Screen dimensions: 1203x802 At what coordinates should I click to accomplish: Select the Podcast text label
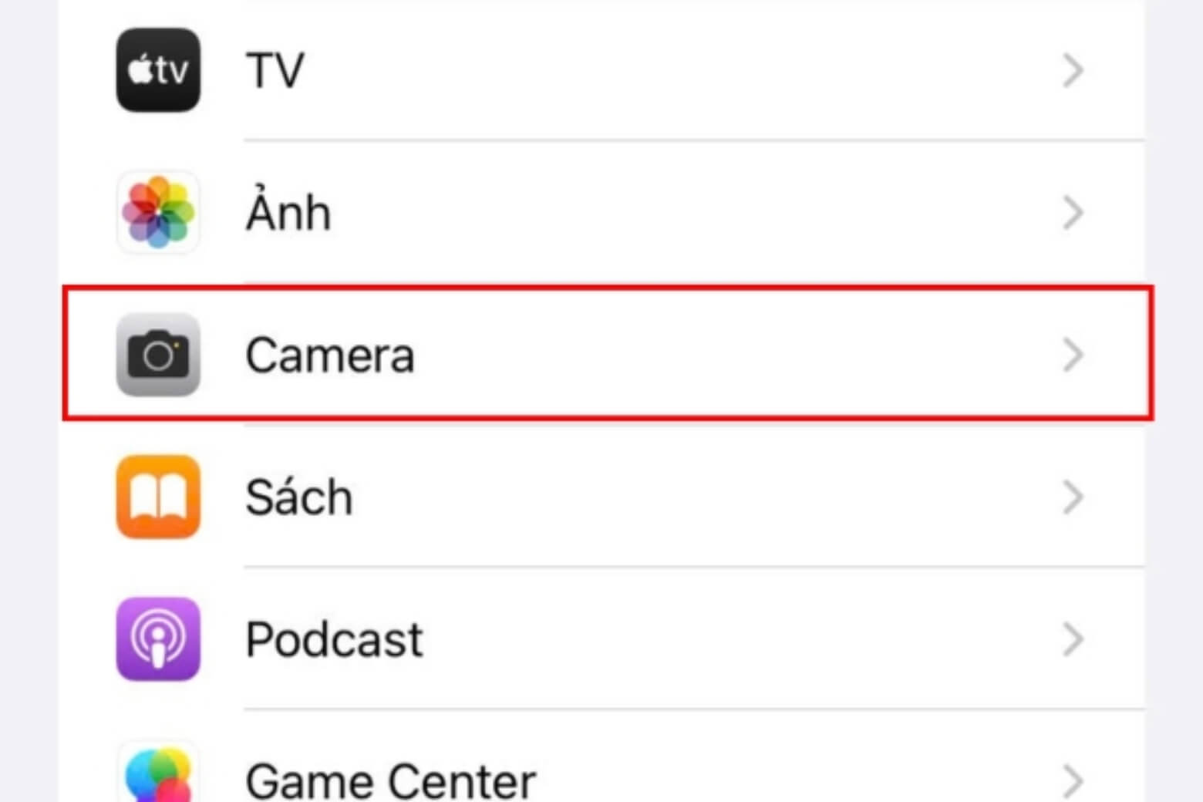[x=334, y=639]
